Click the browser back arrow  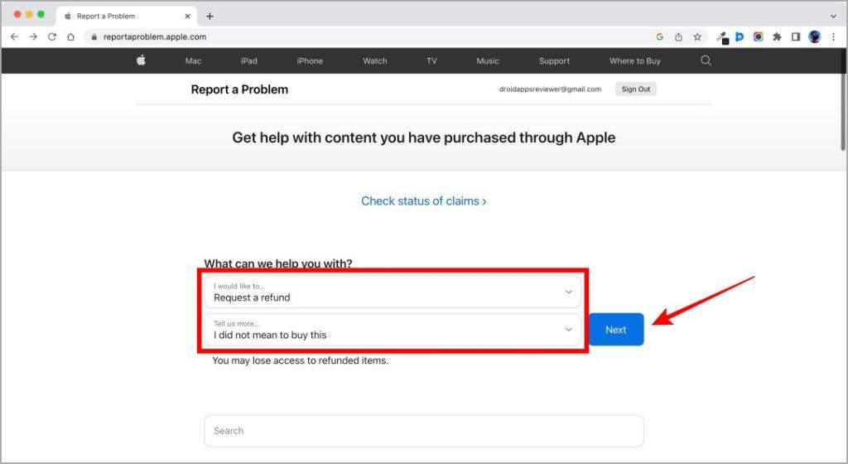[15, 36]
